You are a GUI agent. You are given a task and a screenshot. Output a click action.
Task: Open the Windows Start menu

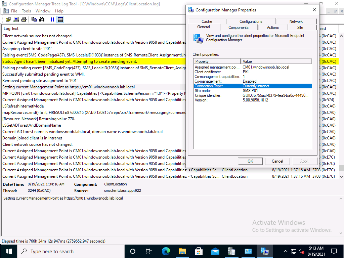pos(8,251)
